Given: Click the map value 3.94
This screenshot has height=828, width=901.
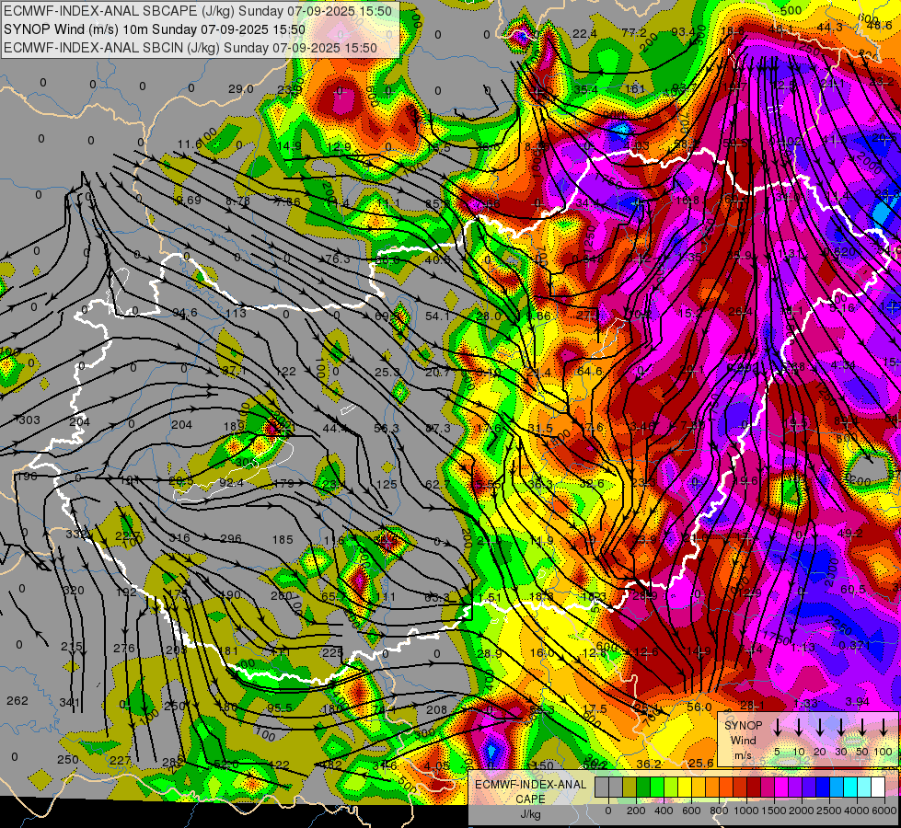Looking at the screenshot, I should pos(858,702).
